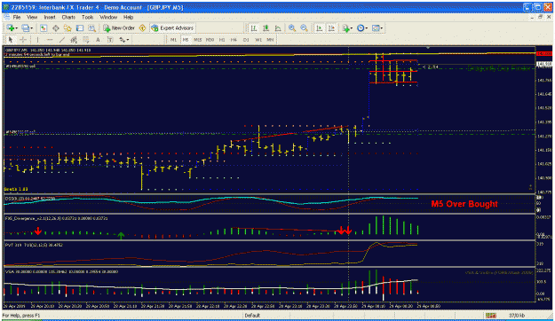Screen dimensions: 555x321
Task: Click the 'M5 Over Bought' chart label
Action: coord(464,204)
